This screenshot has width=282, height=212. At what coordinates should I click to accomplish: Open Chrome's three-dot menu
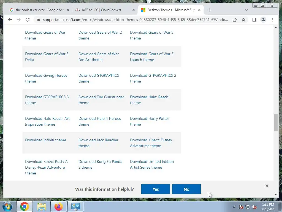point(272,20)
